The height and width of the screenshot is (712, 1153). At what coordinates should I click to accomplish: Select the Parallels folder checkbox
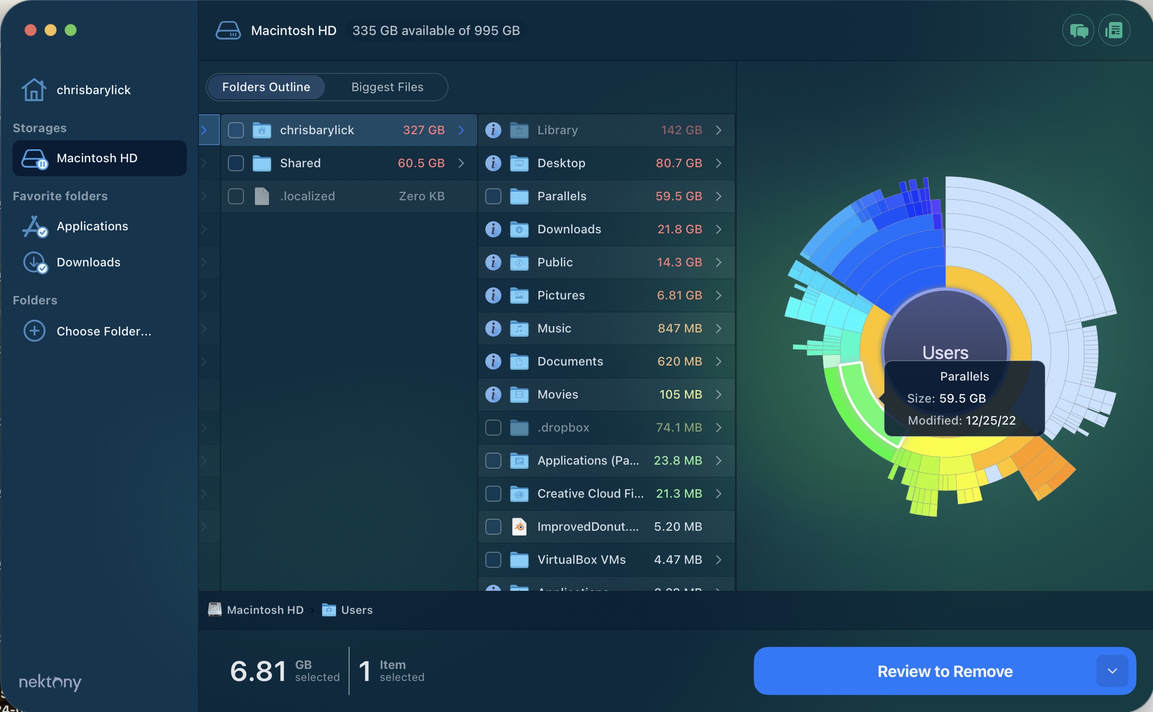493,196
